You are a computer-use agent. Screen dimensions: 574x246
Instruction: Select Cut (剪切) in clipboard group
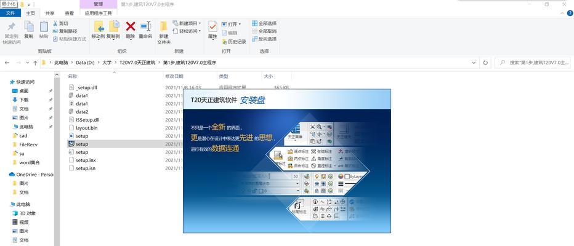click(61, 23)
